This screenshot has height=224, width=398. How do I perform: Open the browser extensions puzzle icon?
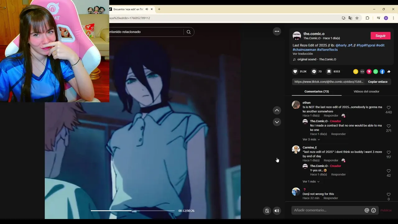click(368, 18)
